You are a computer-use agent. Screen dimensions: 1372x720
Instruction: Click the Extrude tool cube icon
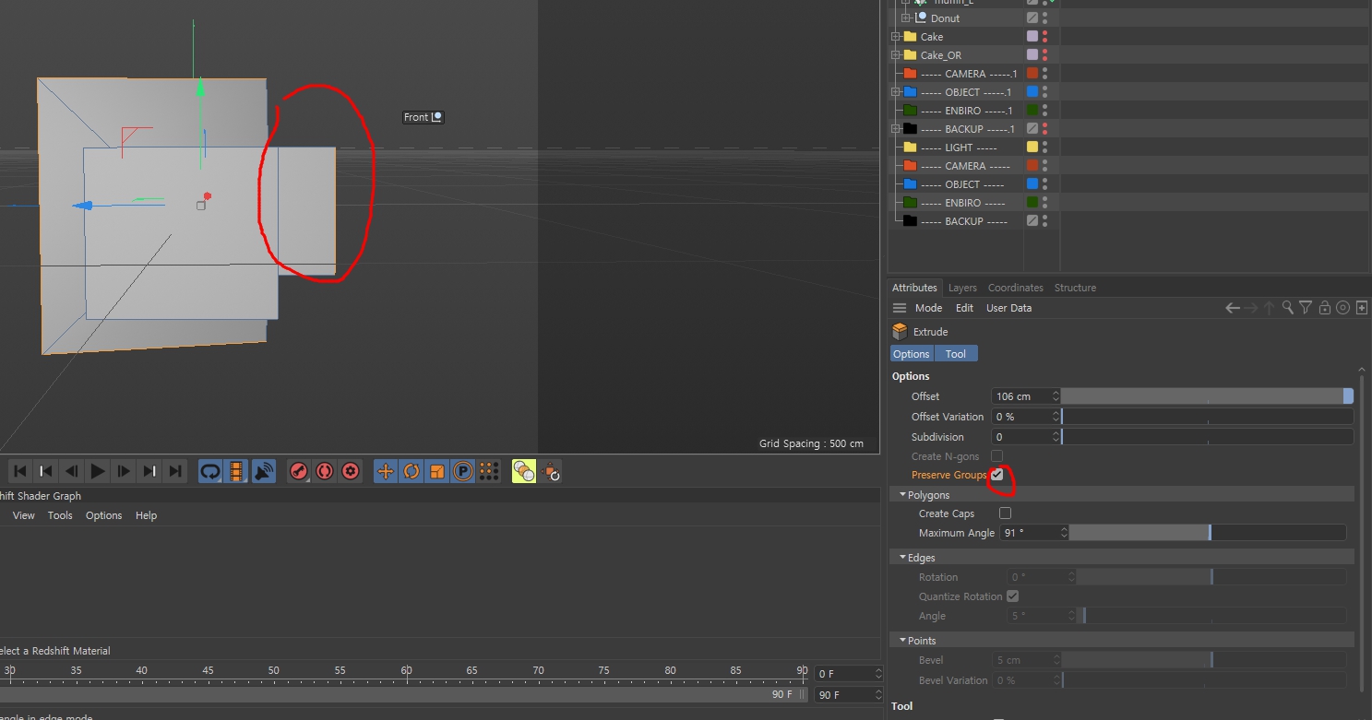pyautogui.click(x=900, y=332)
